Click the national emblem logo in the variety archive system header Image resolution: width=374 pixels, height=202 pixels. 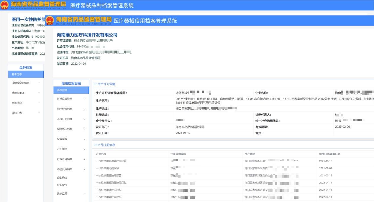click(x=5, y=5)
